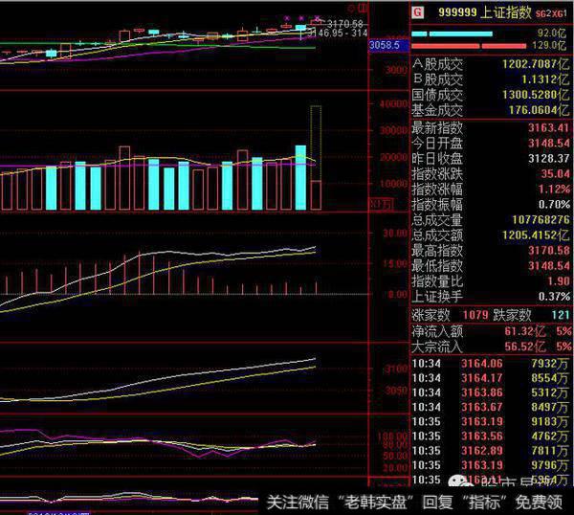The height and width of the screenshot is (515, 574).
Task: Click the red G icon beside stock code
Action: point(416,13)
